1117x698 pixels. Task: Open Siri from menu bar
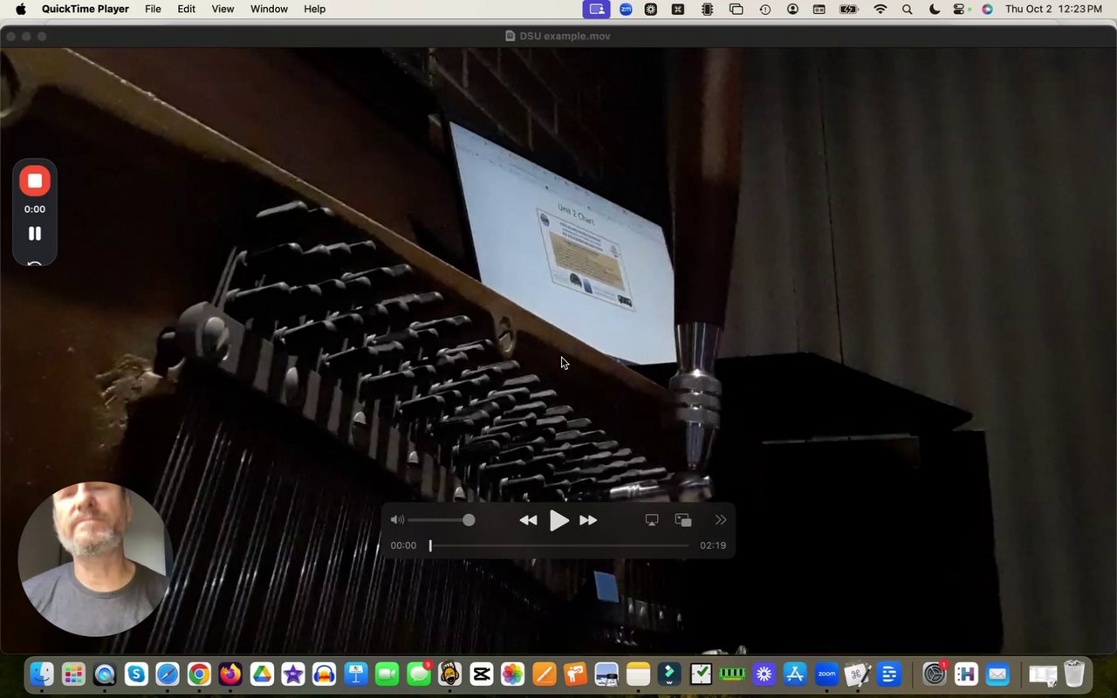coord(987,9)
